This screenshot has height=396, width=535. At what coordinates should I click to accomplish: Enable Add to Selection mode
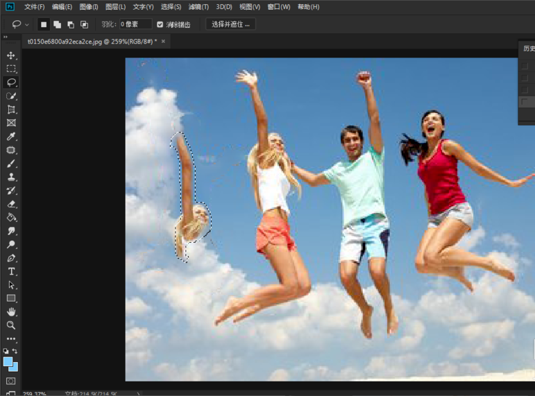pyautogui.click(x=57, y=24)
